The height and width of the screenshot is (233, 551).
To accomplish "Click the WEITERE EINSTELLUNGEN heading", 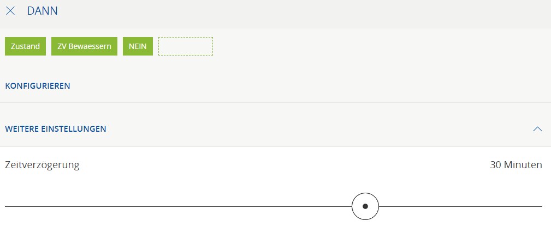I will [56, 129].
